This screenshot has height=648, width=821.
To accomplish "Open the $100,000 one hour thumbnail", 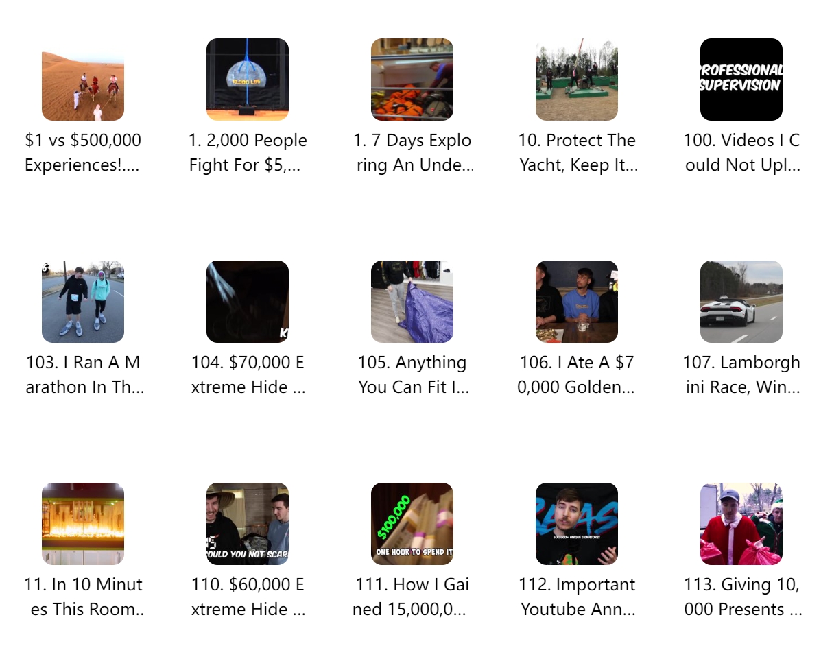I will pyautogui.click(x=412, y=524).
